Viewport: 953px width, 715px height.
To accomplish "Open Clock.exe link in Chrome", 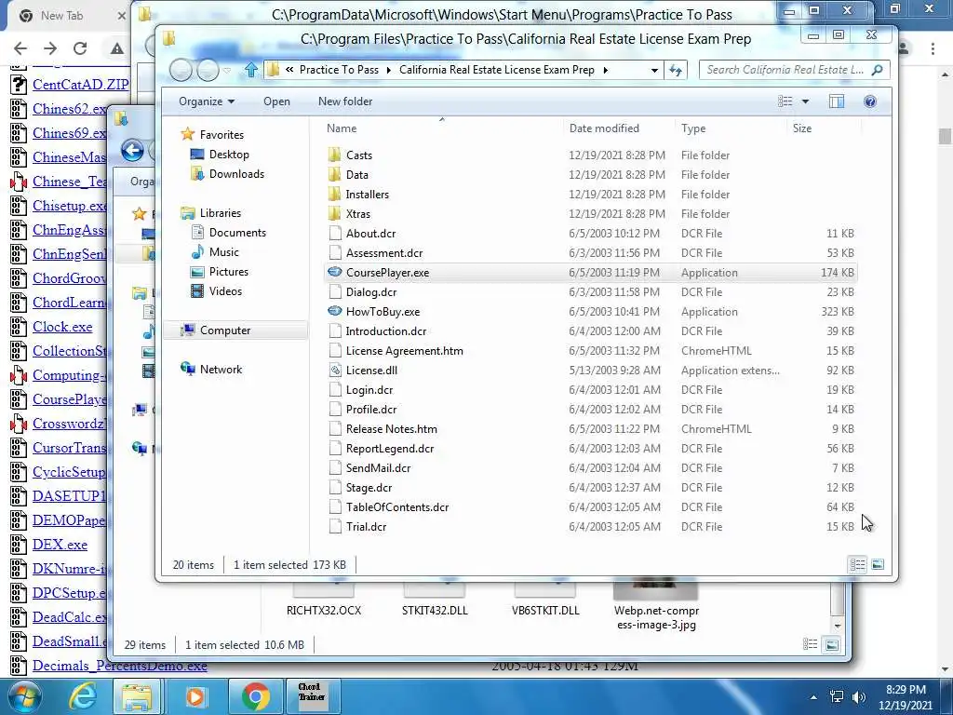I will pos(62,327).
